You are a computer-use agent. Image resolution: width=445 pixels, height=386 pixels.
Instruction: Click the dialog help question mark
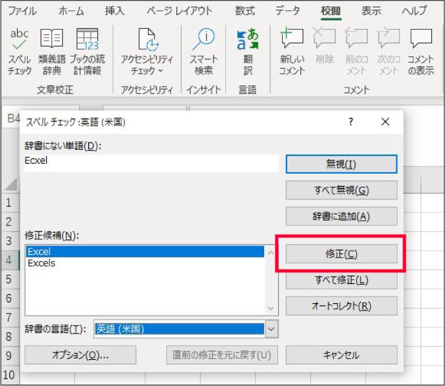pyautogui.click(x=351, y=122)
